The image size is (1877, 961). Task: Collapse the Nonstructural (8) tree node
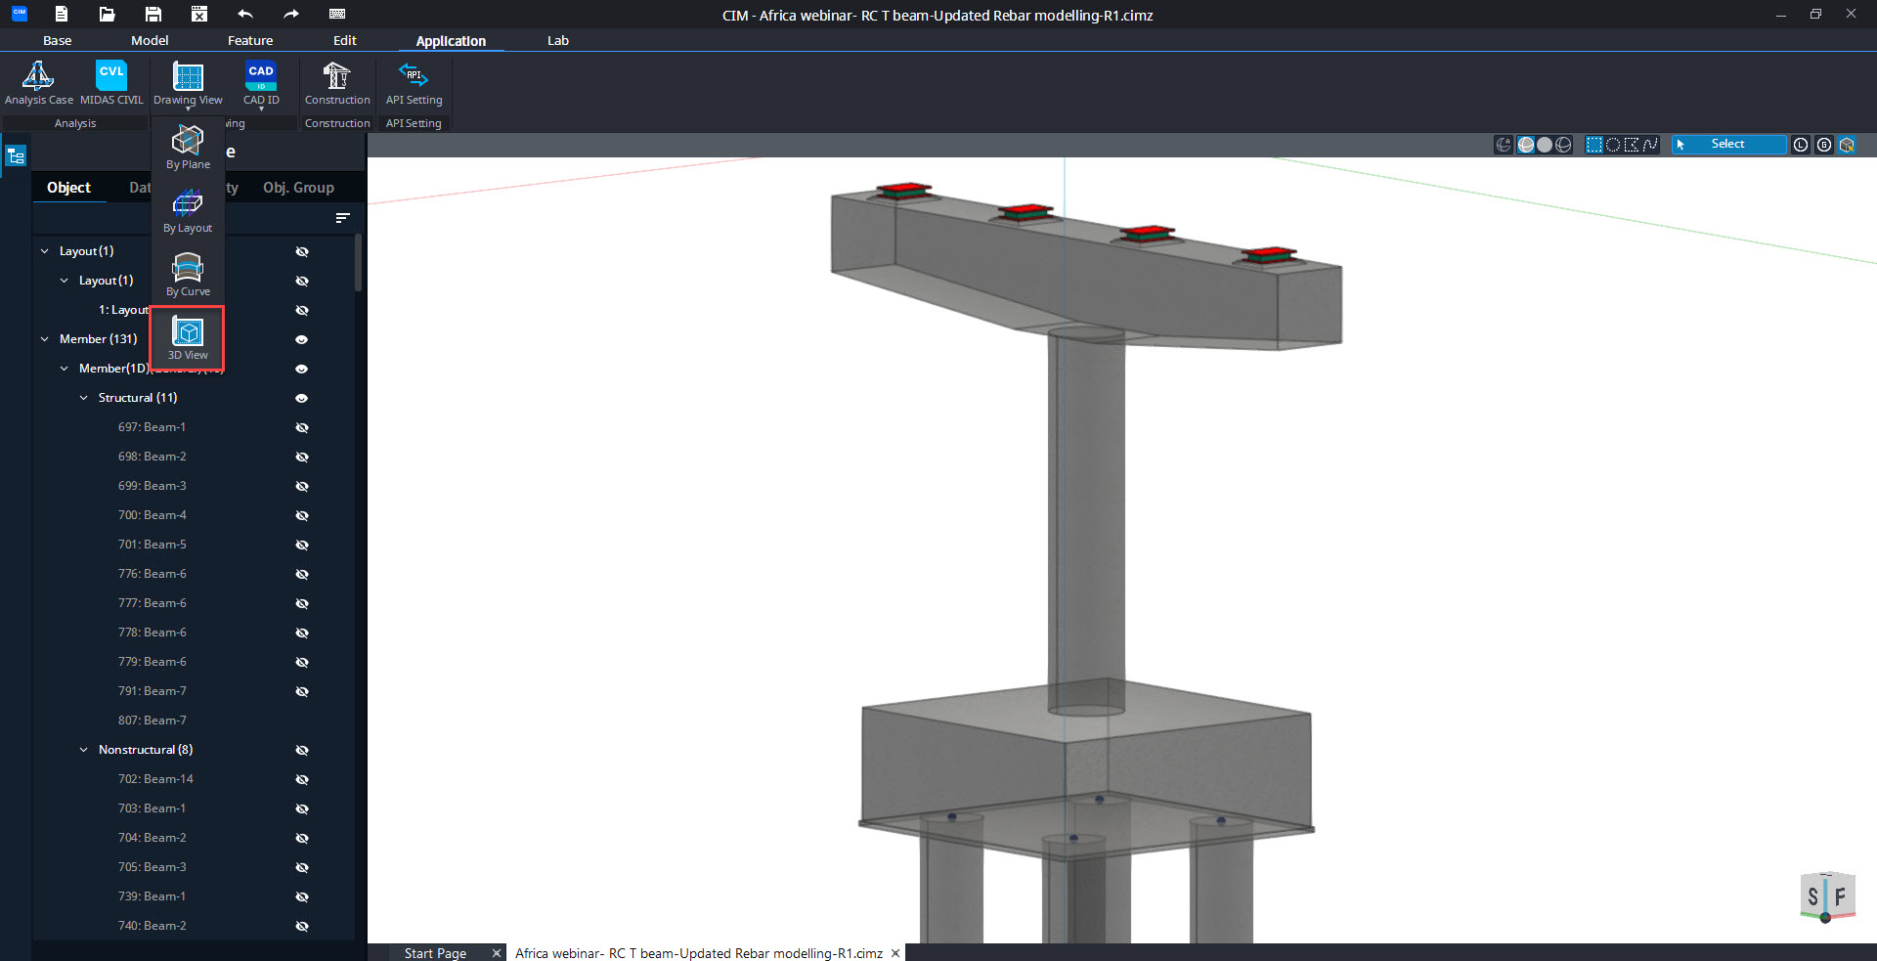[84, 750]
